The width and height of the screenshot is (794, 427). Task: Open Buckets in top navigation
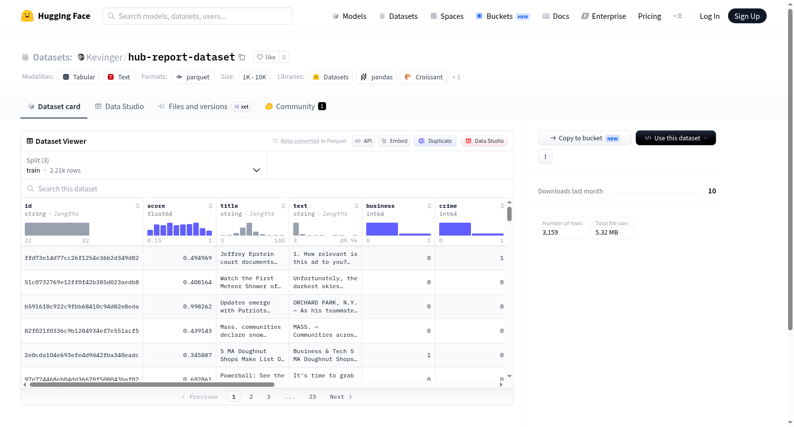(503, 16)
